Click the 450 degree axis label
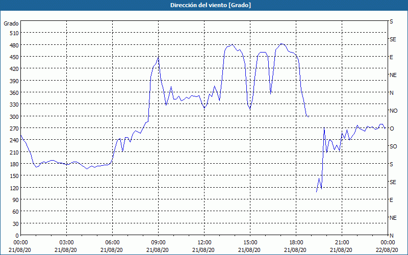The width and height of the screenshot is (408, 255). click(x=14, y=57)
